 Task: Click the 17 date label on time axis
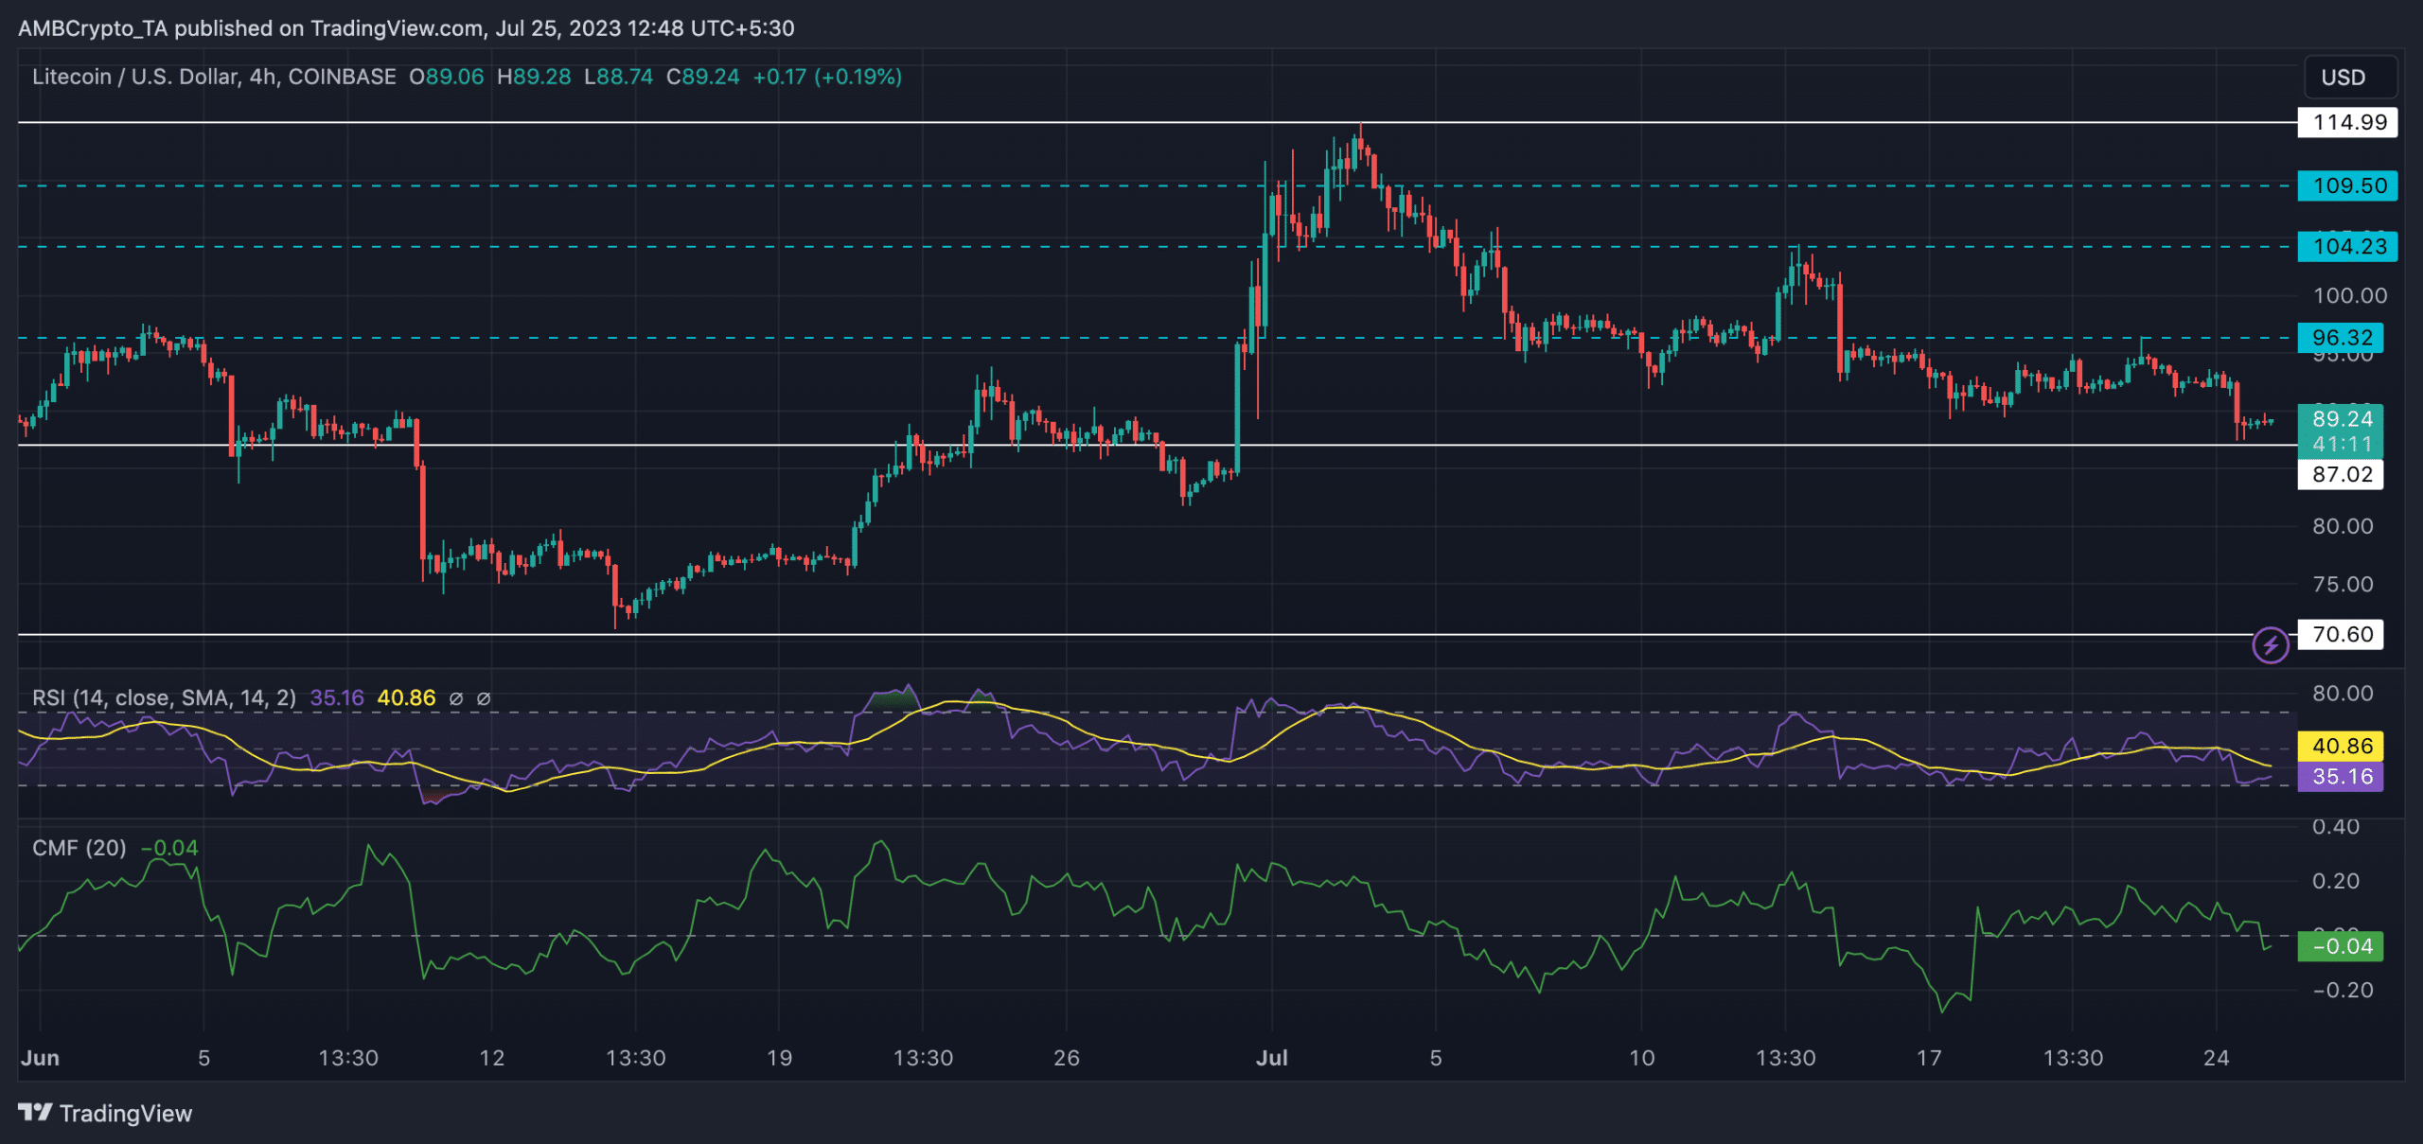click(1929, 1058)
